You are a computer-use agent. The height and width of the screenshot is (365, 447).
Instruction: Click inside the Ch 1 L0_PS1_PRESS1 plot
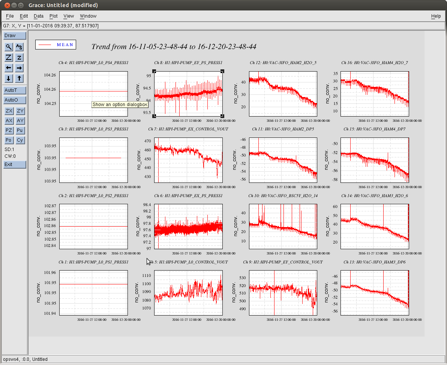click(x=93, y=293)
